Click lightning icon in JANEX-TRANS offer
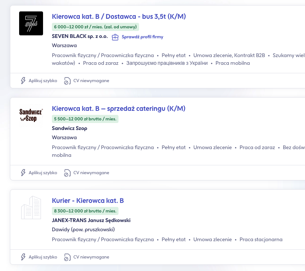Screen dimensions: 305x271 click(x=23, y=257)
